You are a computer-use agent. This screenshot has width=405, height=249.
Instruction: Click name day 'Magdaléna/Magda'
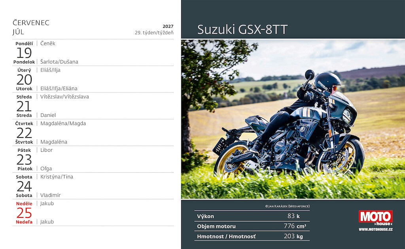pos(63,123)
